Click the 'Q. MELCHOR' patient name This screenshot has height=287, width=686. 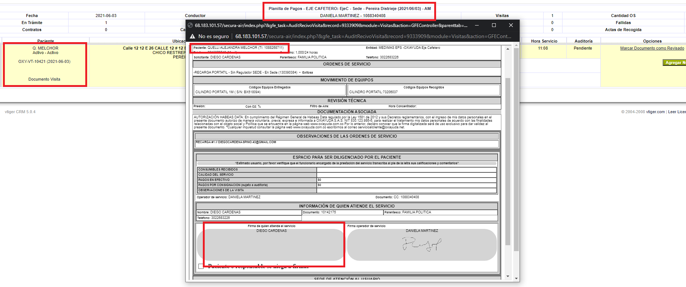pyautogui.click(x=45, y=48)
